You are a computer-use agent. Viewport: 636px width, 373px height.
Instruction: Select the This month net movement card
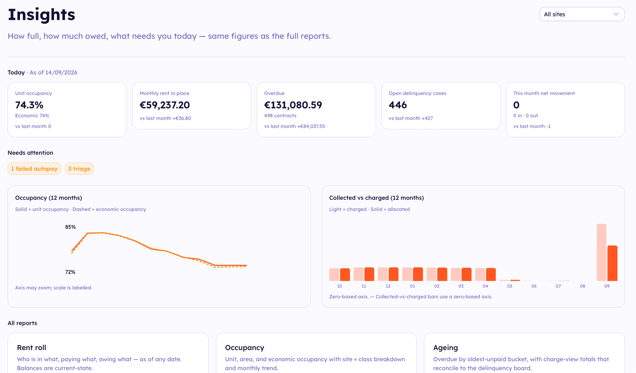point(565,110)
